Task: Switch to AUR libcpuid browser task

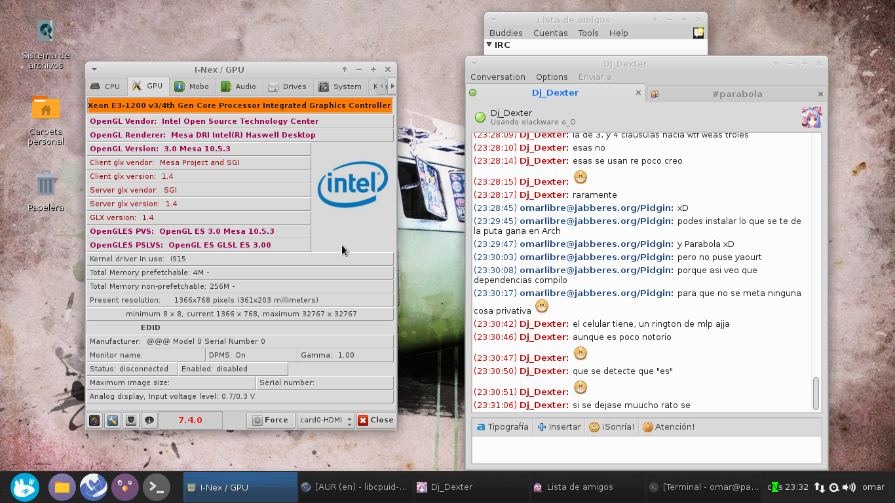Action: coord(354,487)
